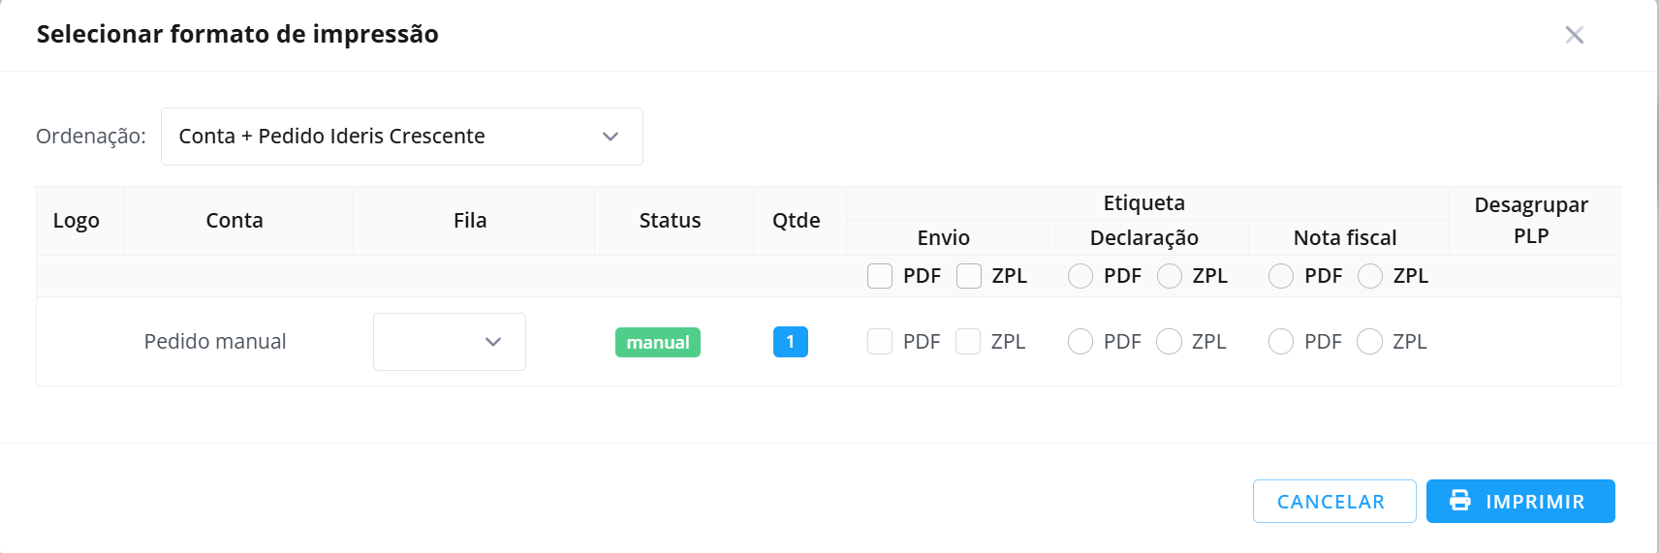
Task: Check the header Envio PDF checkbox
Action: [880, 276]
